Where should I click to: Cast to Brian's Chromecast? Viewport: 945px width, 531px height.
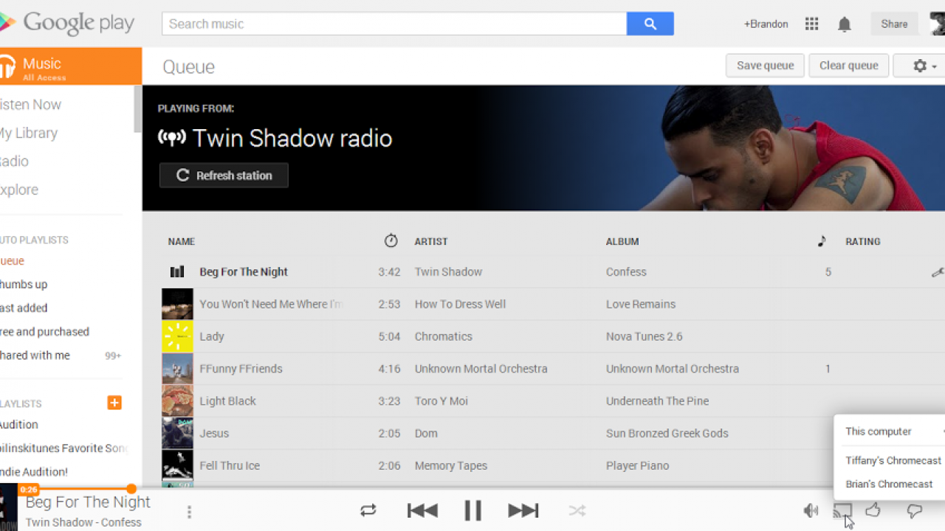click(x=889, y=484)
